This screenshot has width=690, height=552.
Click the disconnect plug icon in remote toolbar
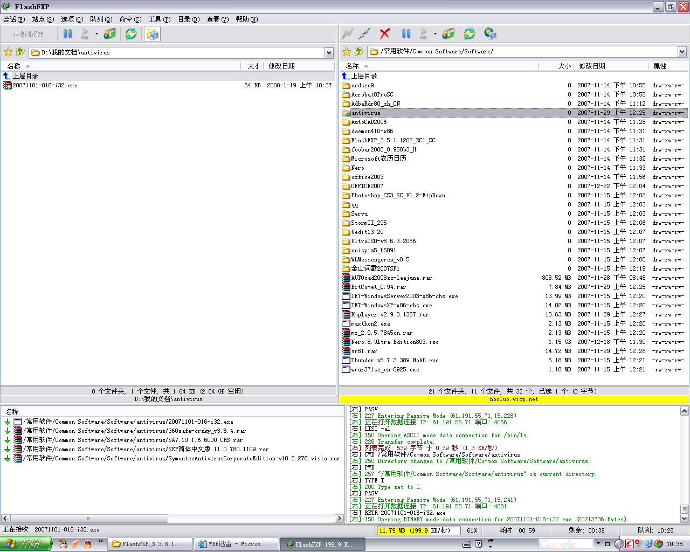(x=364, y=34)
